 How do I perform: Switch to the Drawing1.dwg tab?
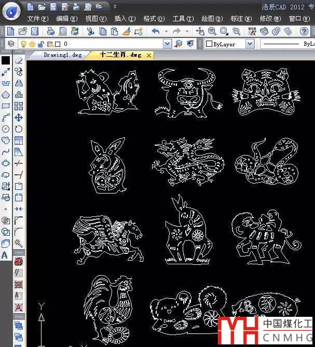[x=63, y=55]
